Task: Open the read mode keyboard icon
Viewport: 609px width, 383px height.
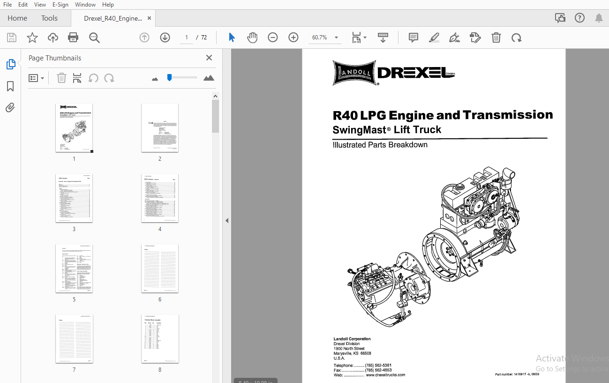Action: (x=383, y=38)
